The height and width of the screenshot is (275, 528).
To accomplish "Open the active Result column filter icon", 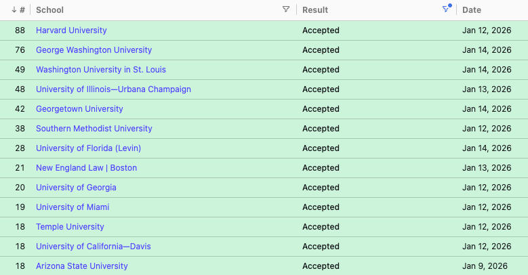I will point(446,9).
